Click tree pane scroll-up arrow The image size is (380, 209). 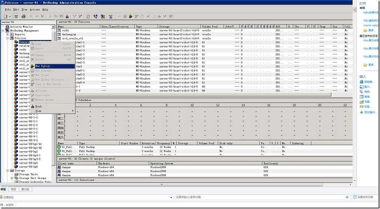click(x=53, y=27)
